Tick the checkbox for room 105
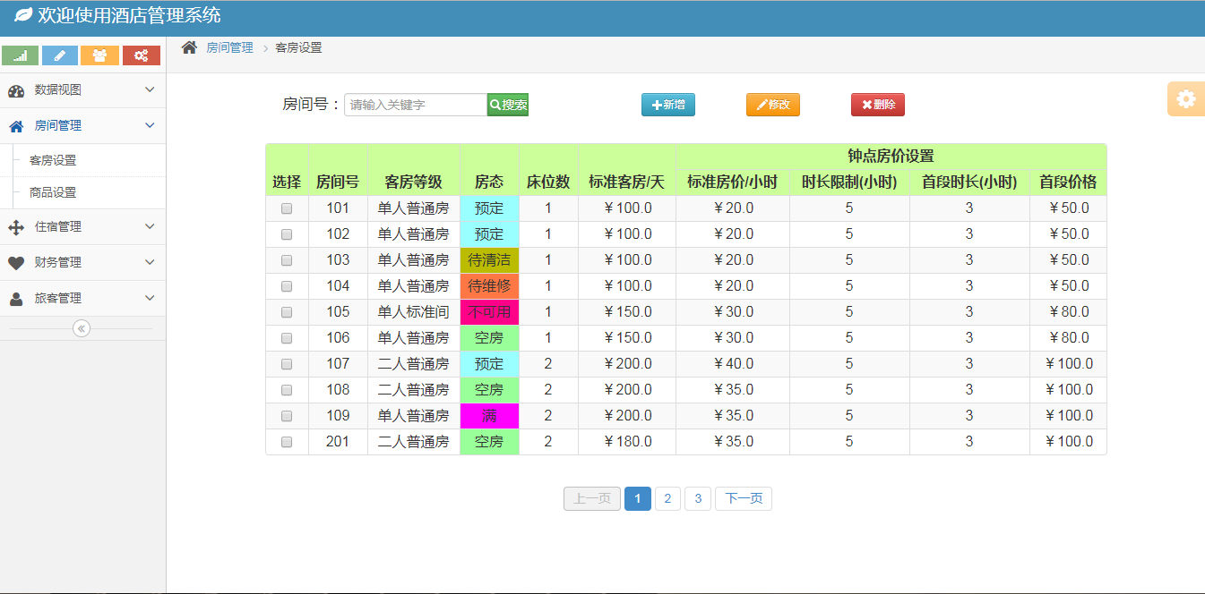This screenshot has width=1205, height=594. click(x=287, y=312)
